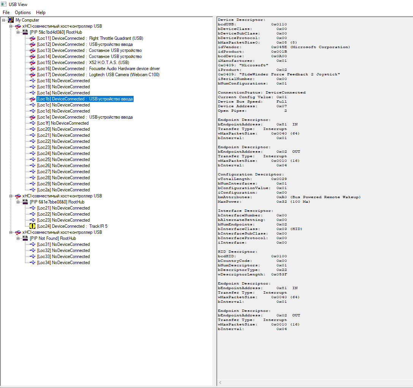Click USB icon beside Flight Throttle Quadrant

click(x=32, y=38)
